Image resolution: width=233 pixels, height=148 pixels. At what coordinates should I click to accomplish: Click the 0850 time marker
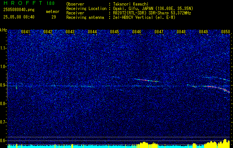point(226,32)
